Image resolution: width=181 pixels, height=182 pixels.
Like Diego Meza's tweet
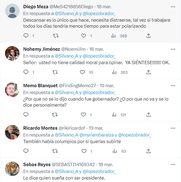click(x=84, y=36)
